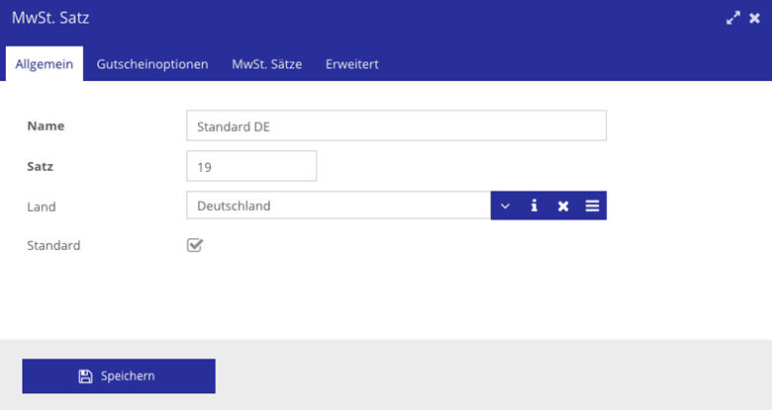The image size is (772, 410).
Task: Toggle the Standard checkbox
Action: pos(195,245)
